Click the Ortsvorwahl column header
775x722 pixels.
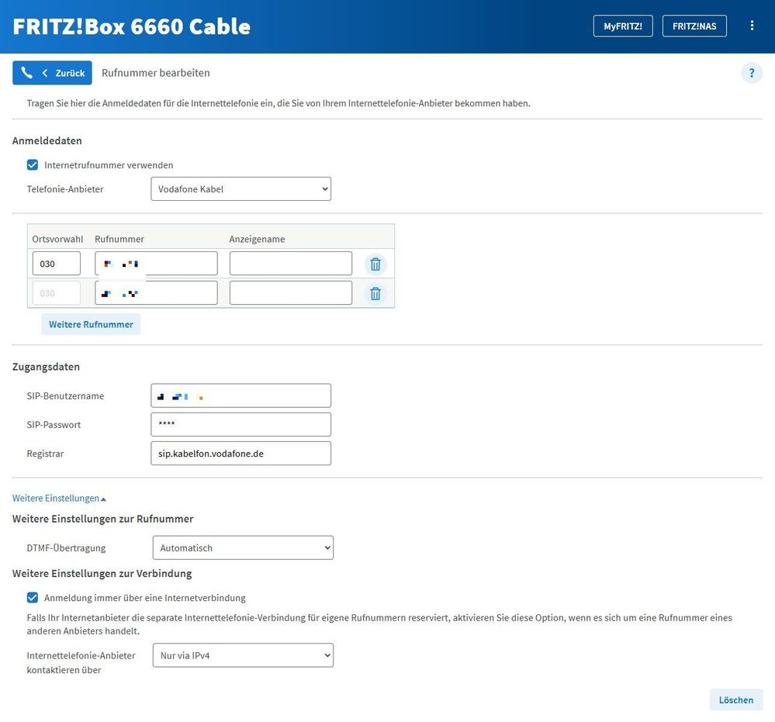coord(57,239)
